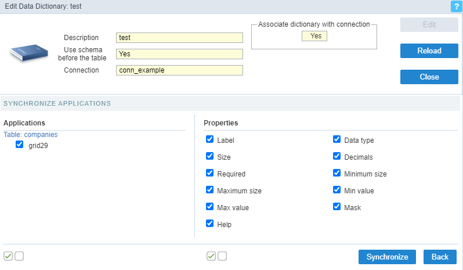Screen dimensions: 463x270
Task: Uncheck the Help property
Action: point(209,223)
